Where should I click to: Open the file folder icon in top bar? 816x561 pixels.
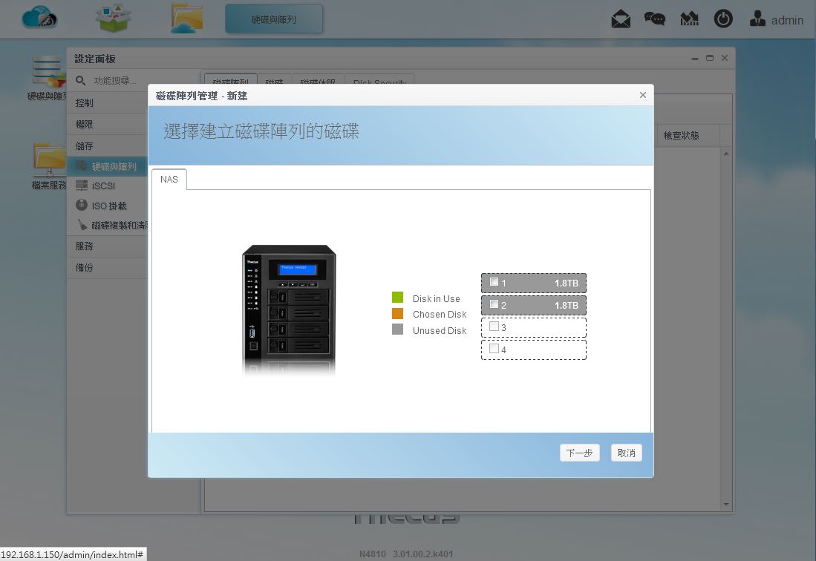(186, 19)
